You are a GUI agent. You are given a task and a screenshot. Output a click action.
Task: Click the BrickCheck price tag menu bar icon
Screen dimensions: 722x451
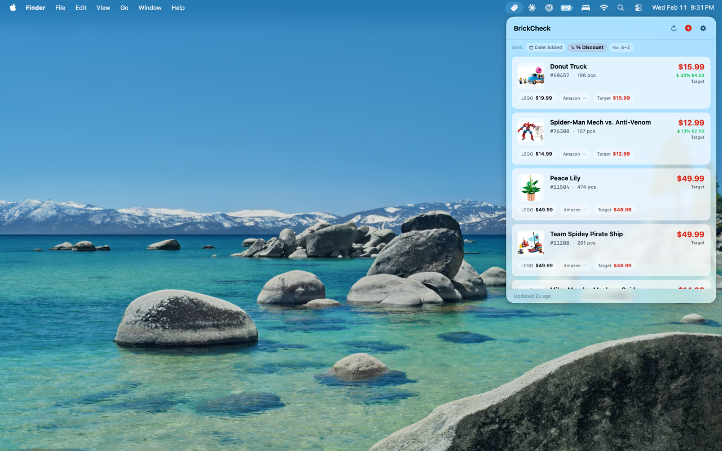click(x=514, y=8)
